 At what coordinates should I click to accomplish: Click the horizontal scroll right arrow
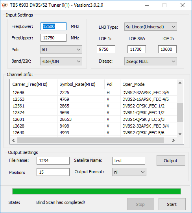(x=174, y=140)
